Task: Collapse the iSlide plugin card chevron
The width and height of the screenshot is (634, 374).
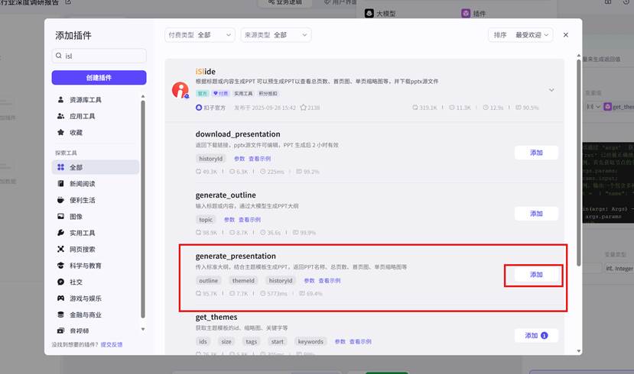Action: point(551,90)
